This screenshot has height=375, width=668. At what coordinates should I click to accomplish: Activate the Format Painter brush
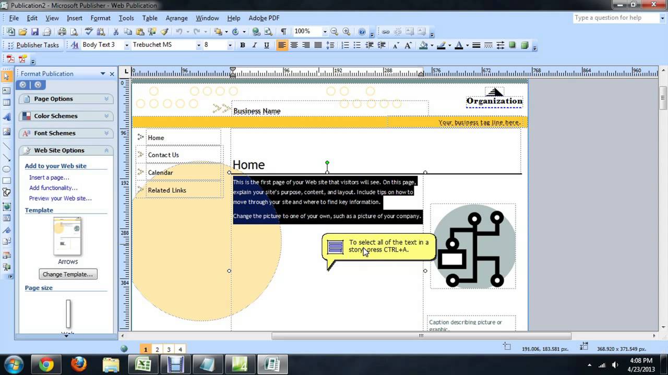coord(164,32)
